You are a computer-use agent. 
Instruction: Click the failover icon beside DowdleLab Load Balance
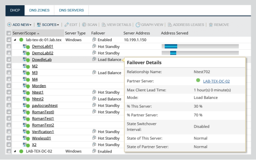94,59
